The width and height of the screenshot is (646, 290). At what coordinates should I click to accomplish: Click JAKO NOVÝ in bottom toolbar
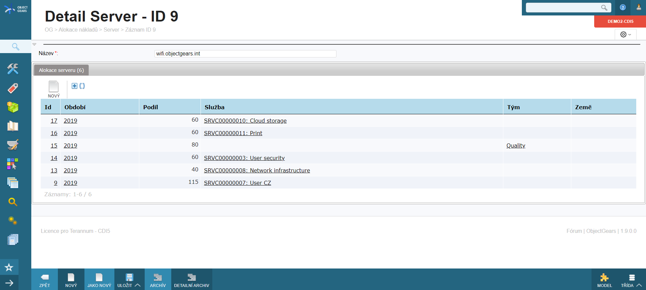coord(99,280)
